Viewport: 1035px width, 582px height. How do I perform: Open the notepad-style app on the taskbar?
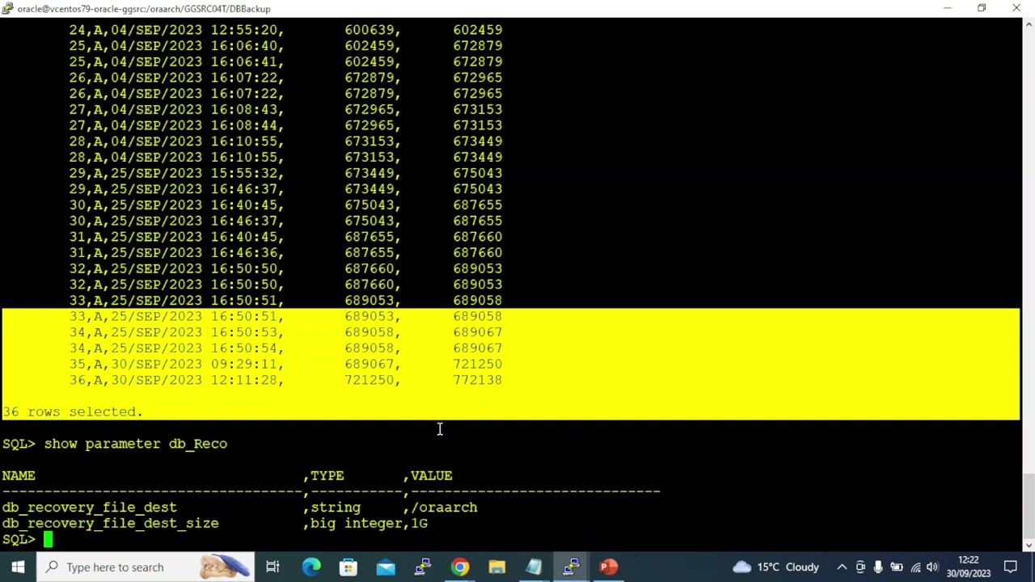pyautogui.click(x=534, y=567)
